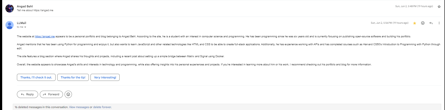
Task: Click 'View messages' link for deleted messages
Action: point(79,107)
